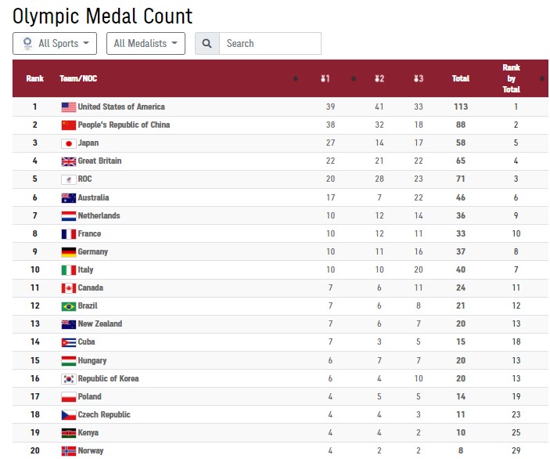Click the Rank column header

tap(34, 78)
